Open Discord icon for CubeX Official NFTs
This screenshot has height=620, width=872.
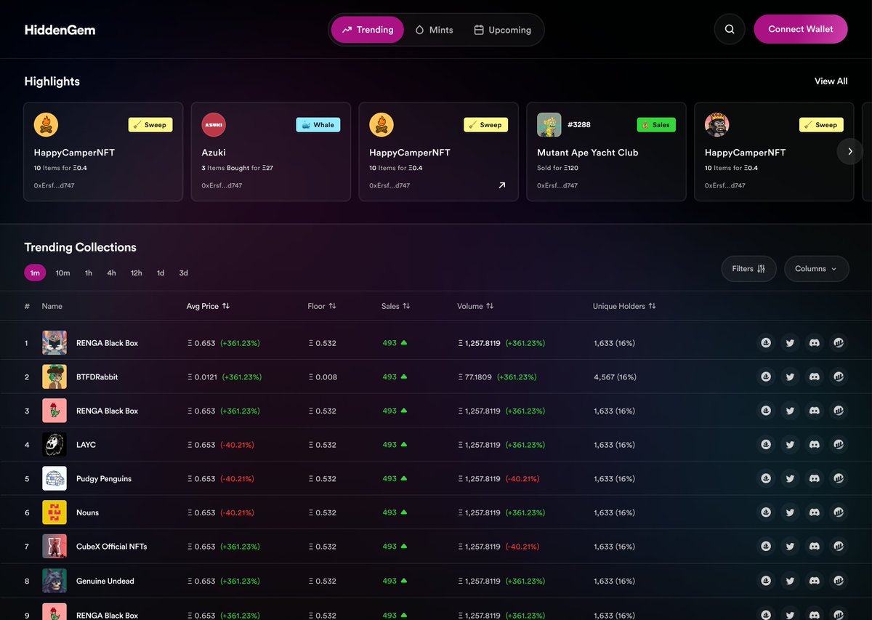tap(815, 546)
